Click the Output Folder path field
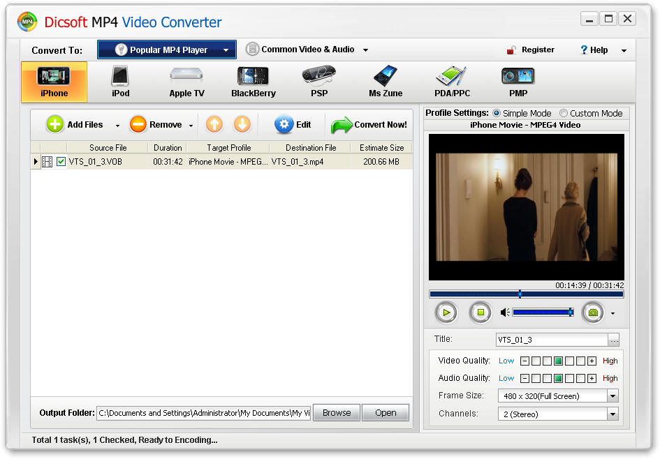Image resolution: width=660 pixels, height=459 pixels. click(x=204, y=413)
